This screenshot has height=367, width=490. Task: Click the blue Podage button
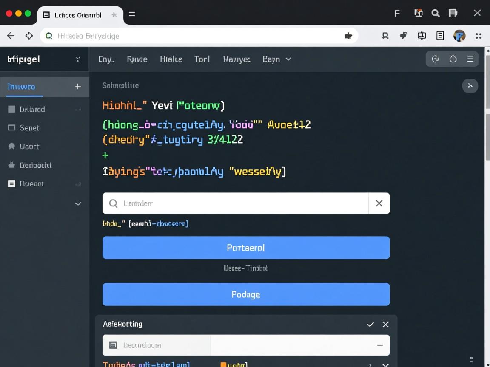pos(246,294)
